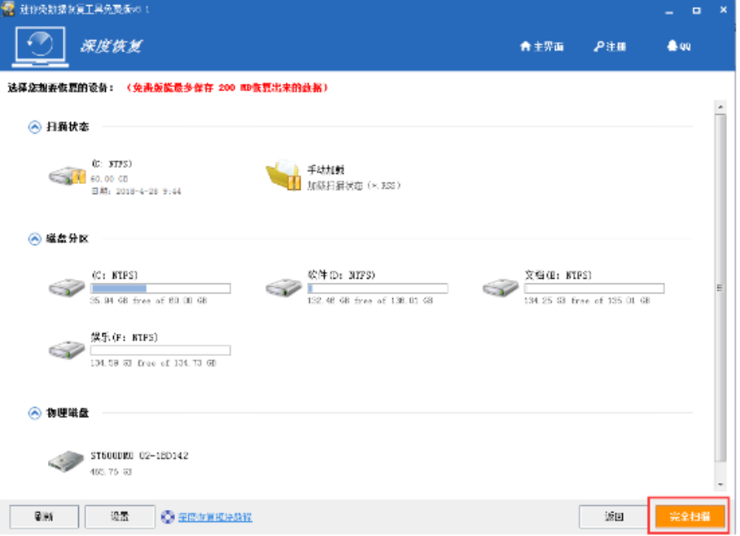Select the 文档 E: NTFS drive icon
Viewport: 740px width, 536px height.
[501, 288]
